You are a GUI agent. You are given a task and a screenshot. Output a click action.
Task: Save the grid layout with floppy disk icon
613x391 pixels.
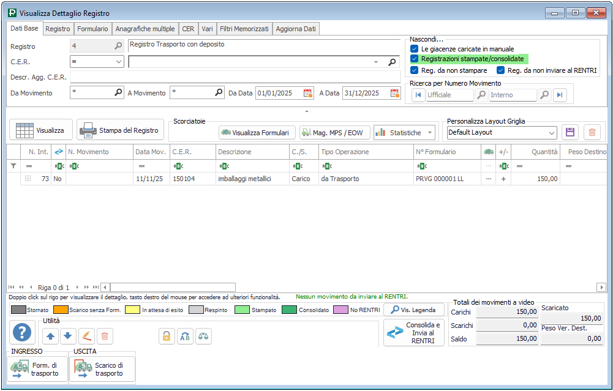pyautogui.click(x=570, y=132)
